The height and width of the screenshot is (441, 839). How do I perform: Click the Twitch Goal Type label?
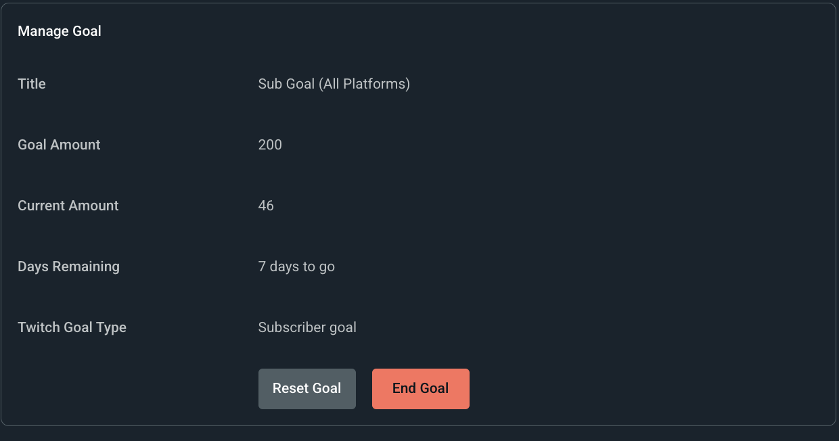tap(72, 327)
